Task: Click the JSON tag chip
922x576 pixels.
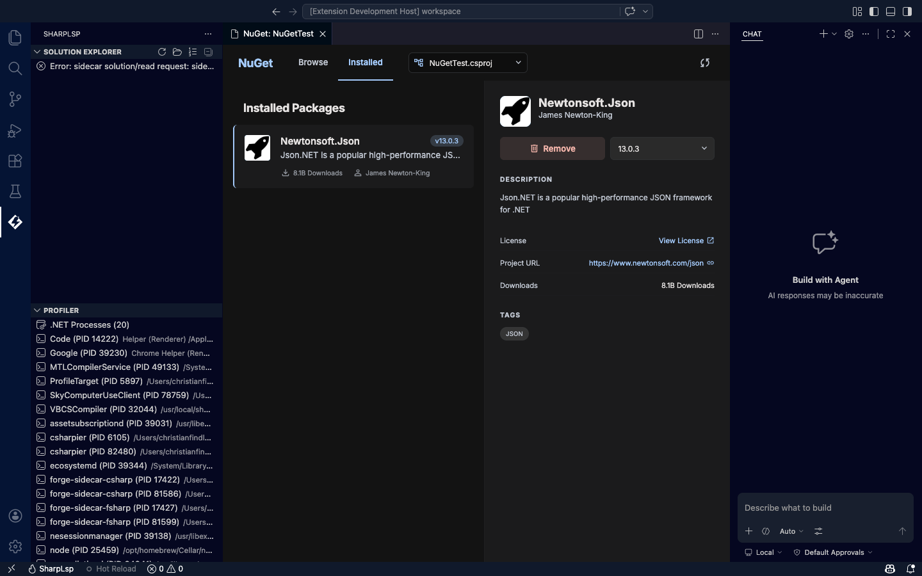Action: (x=514, y=333)
